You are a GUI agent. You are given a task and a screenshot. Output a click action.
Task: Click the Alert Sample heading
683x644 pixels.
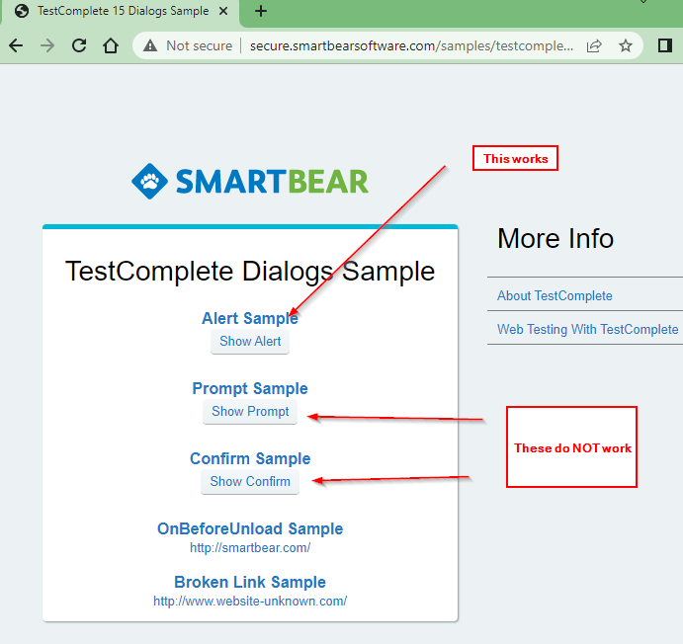pos(250,318)
